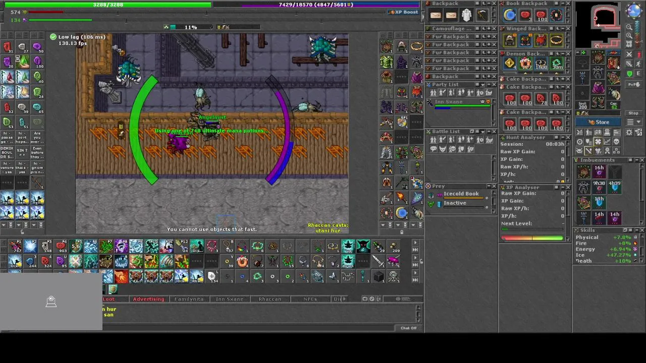Switch to the Advertising chat tab
Viewport: 646px width, 363px height.
click(x=148, y=299)
